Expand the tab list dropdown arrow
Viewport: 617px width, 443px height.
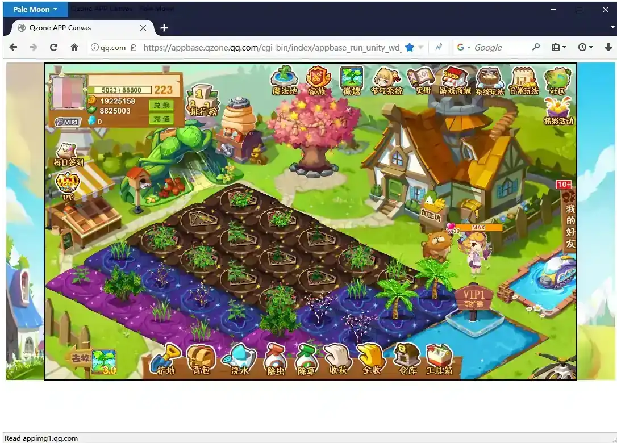point(612,27)
